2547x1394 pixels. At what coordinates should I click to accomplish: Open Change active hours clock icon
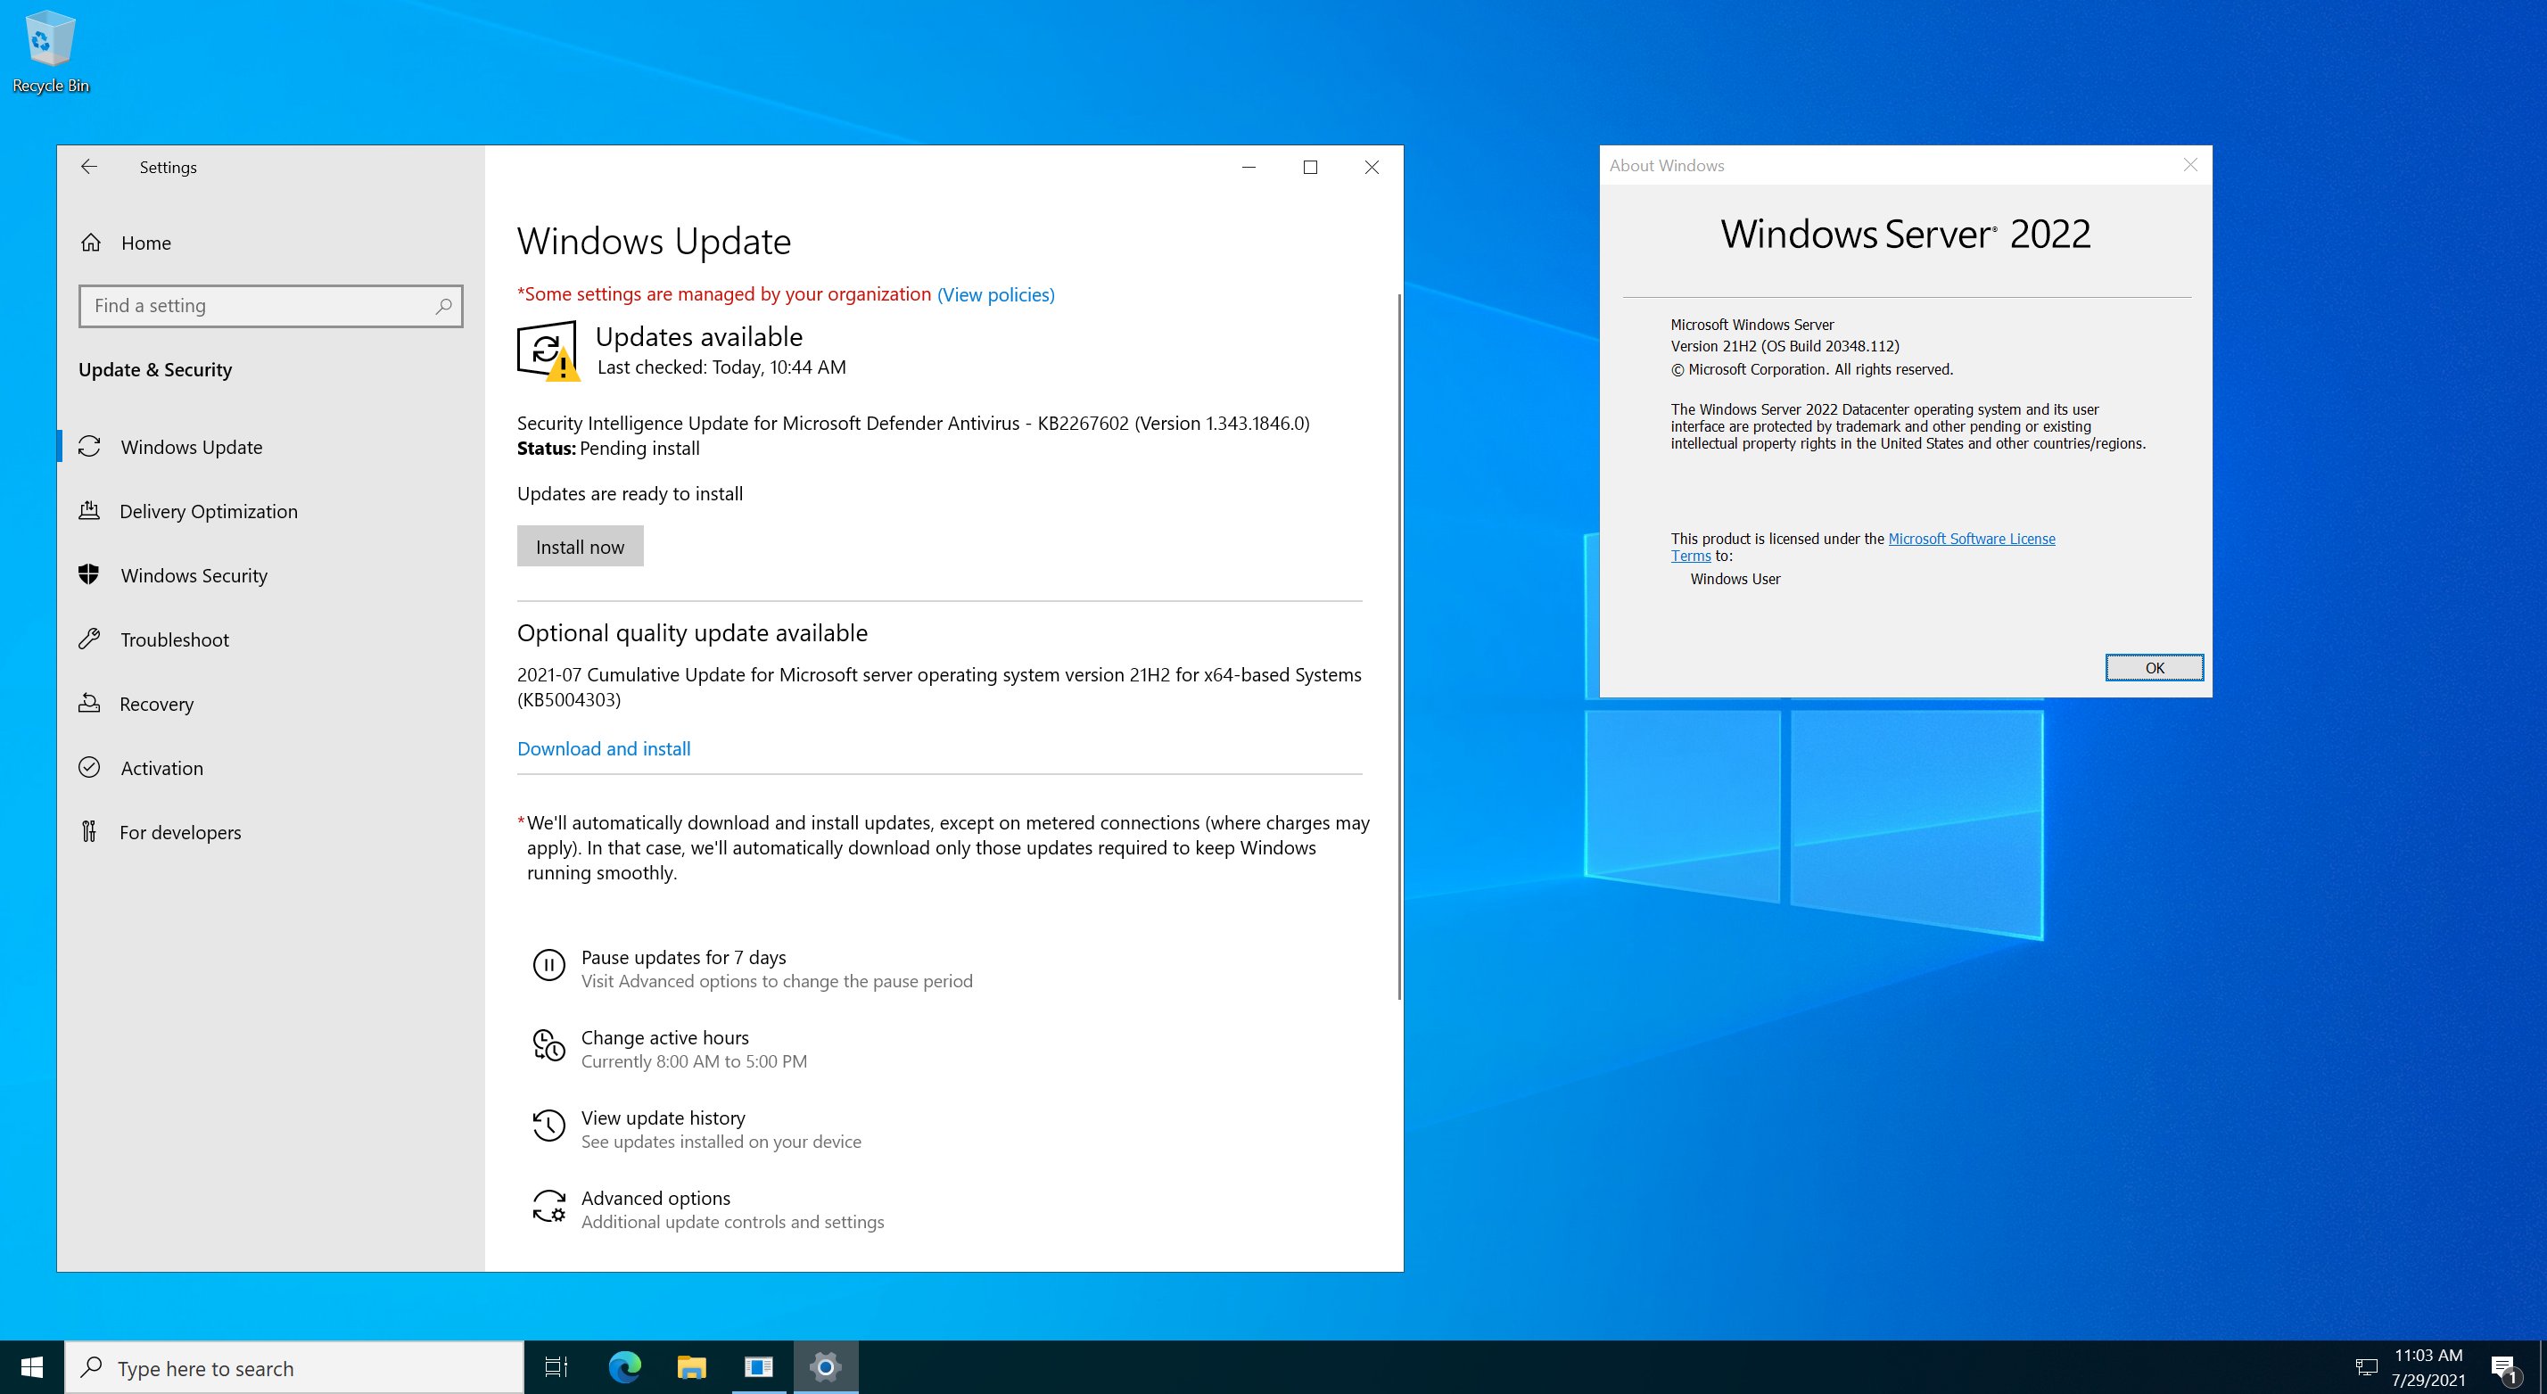click(549, 1047)
